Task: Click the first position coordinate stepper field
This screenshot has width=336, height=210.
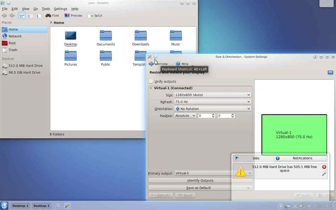Action: (207, 115)
